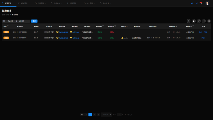
Task: Click the blue back arrow icon
Action: (x=192, y=3)
